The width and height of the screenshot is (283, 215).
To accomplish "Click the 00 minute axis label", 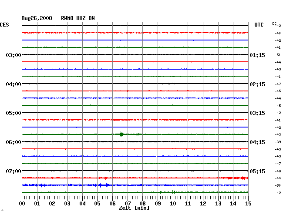I will [22, 204].
